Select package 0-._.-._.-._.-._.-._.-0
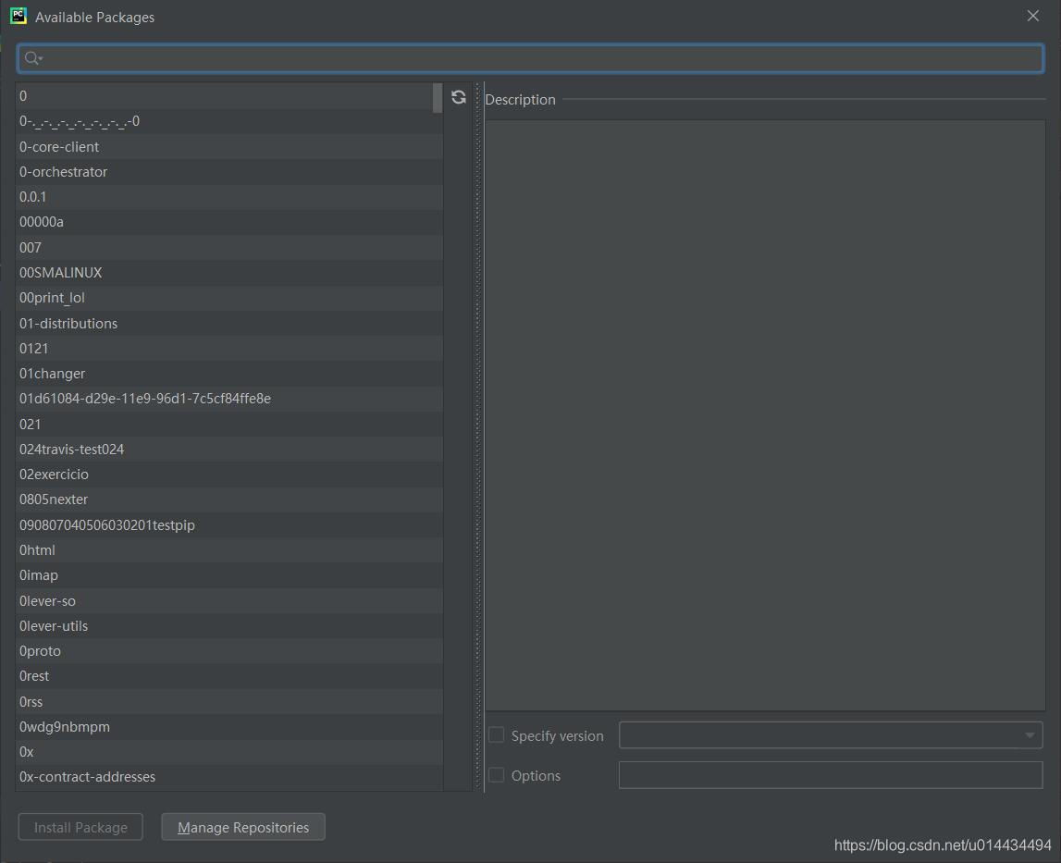The width and height of the screenshot is (1061, 863). tap(229, 122)
